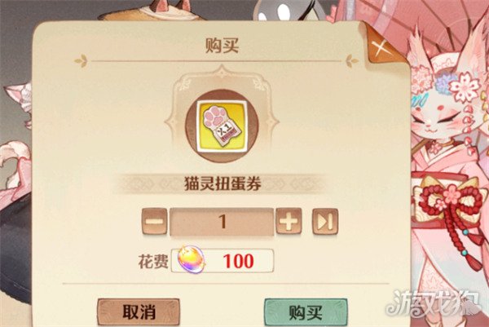Click the 购买 title at dialog top
This screenshot has height=327, width=489.
(222, 46)
